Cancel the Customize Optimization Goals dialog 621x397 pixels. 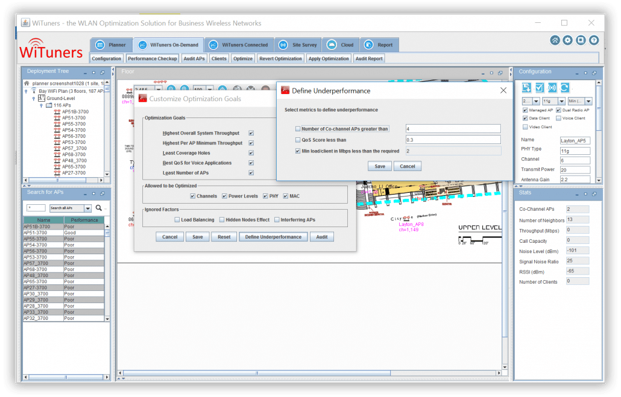[169, 237]
